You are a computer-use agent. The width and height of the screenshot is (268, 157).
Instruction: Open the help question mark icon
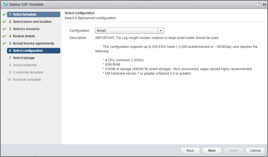pyautogui.click(x=258, y=4)
